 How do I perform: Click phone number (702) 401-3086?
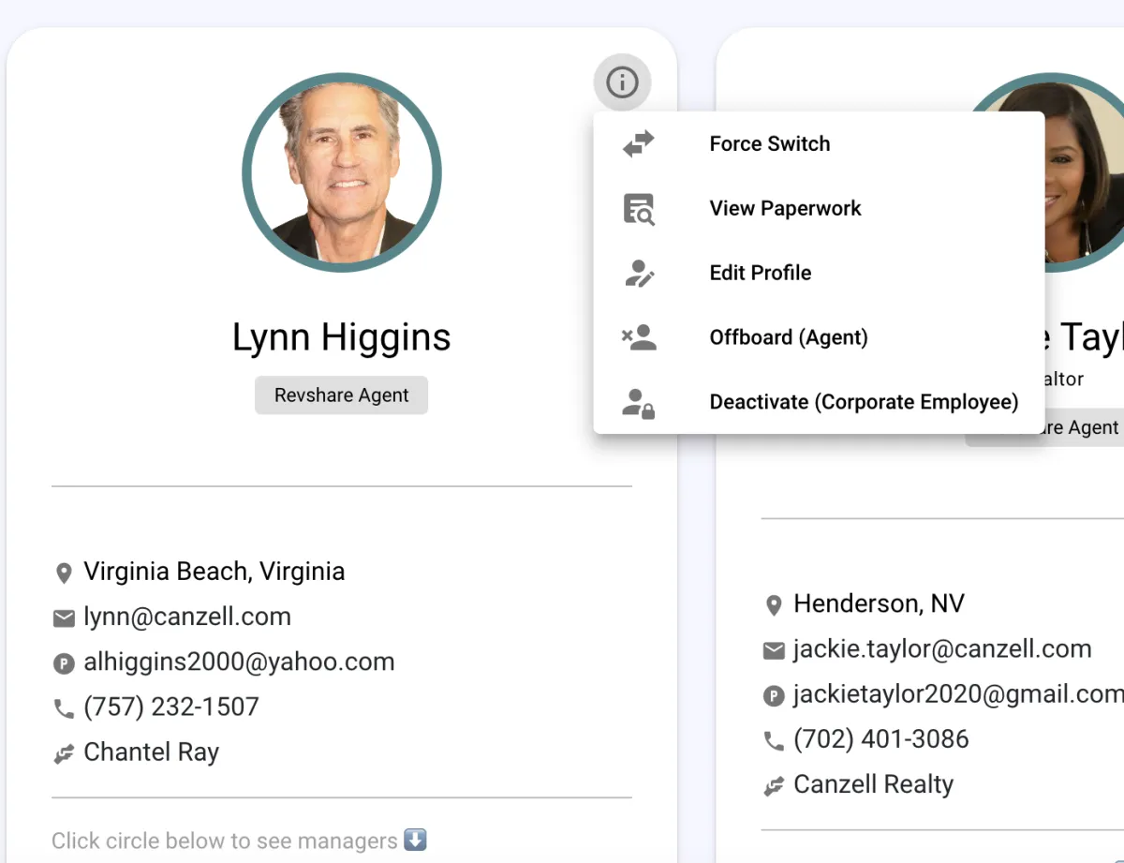[x=881, y=738]
